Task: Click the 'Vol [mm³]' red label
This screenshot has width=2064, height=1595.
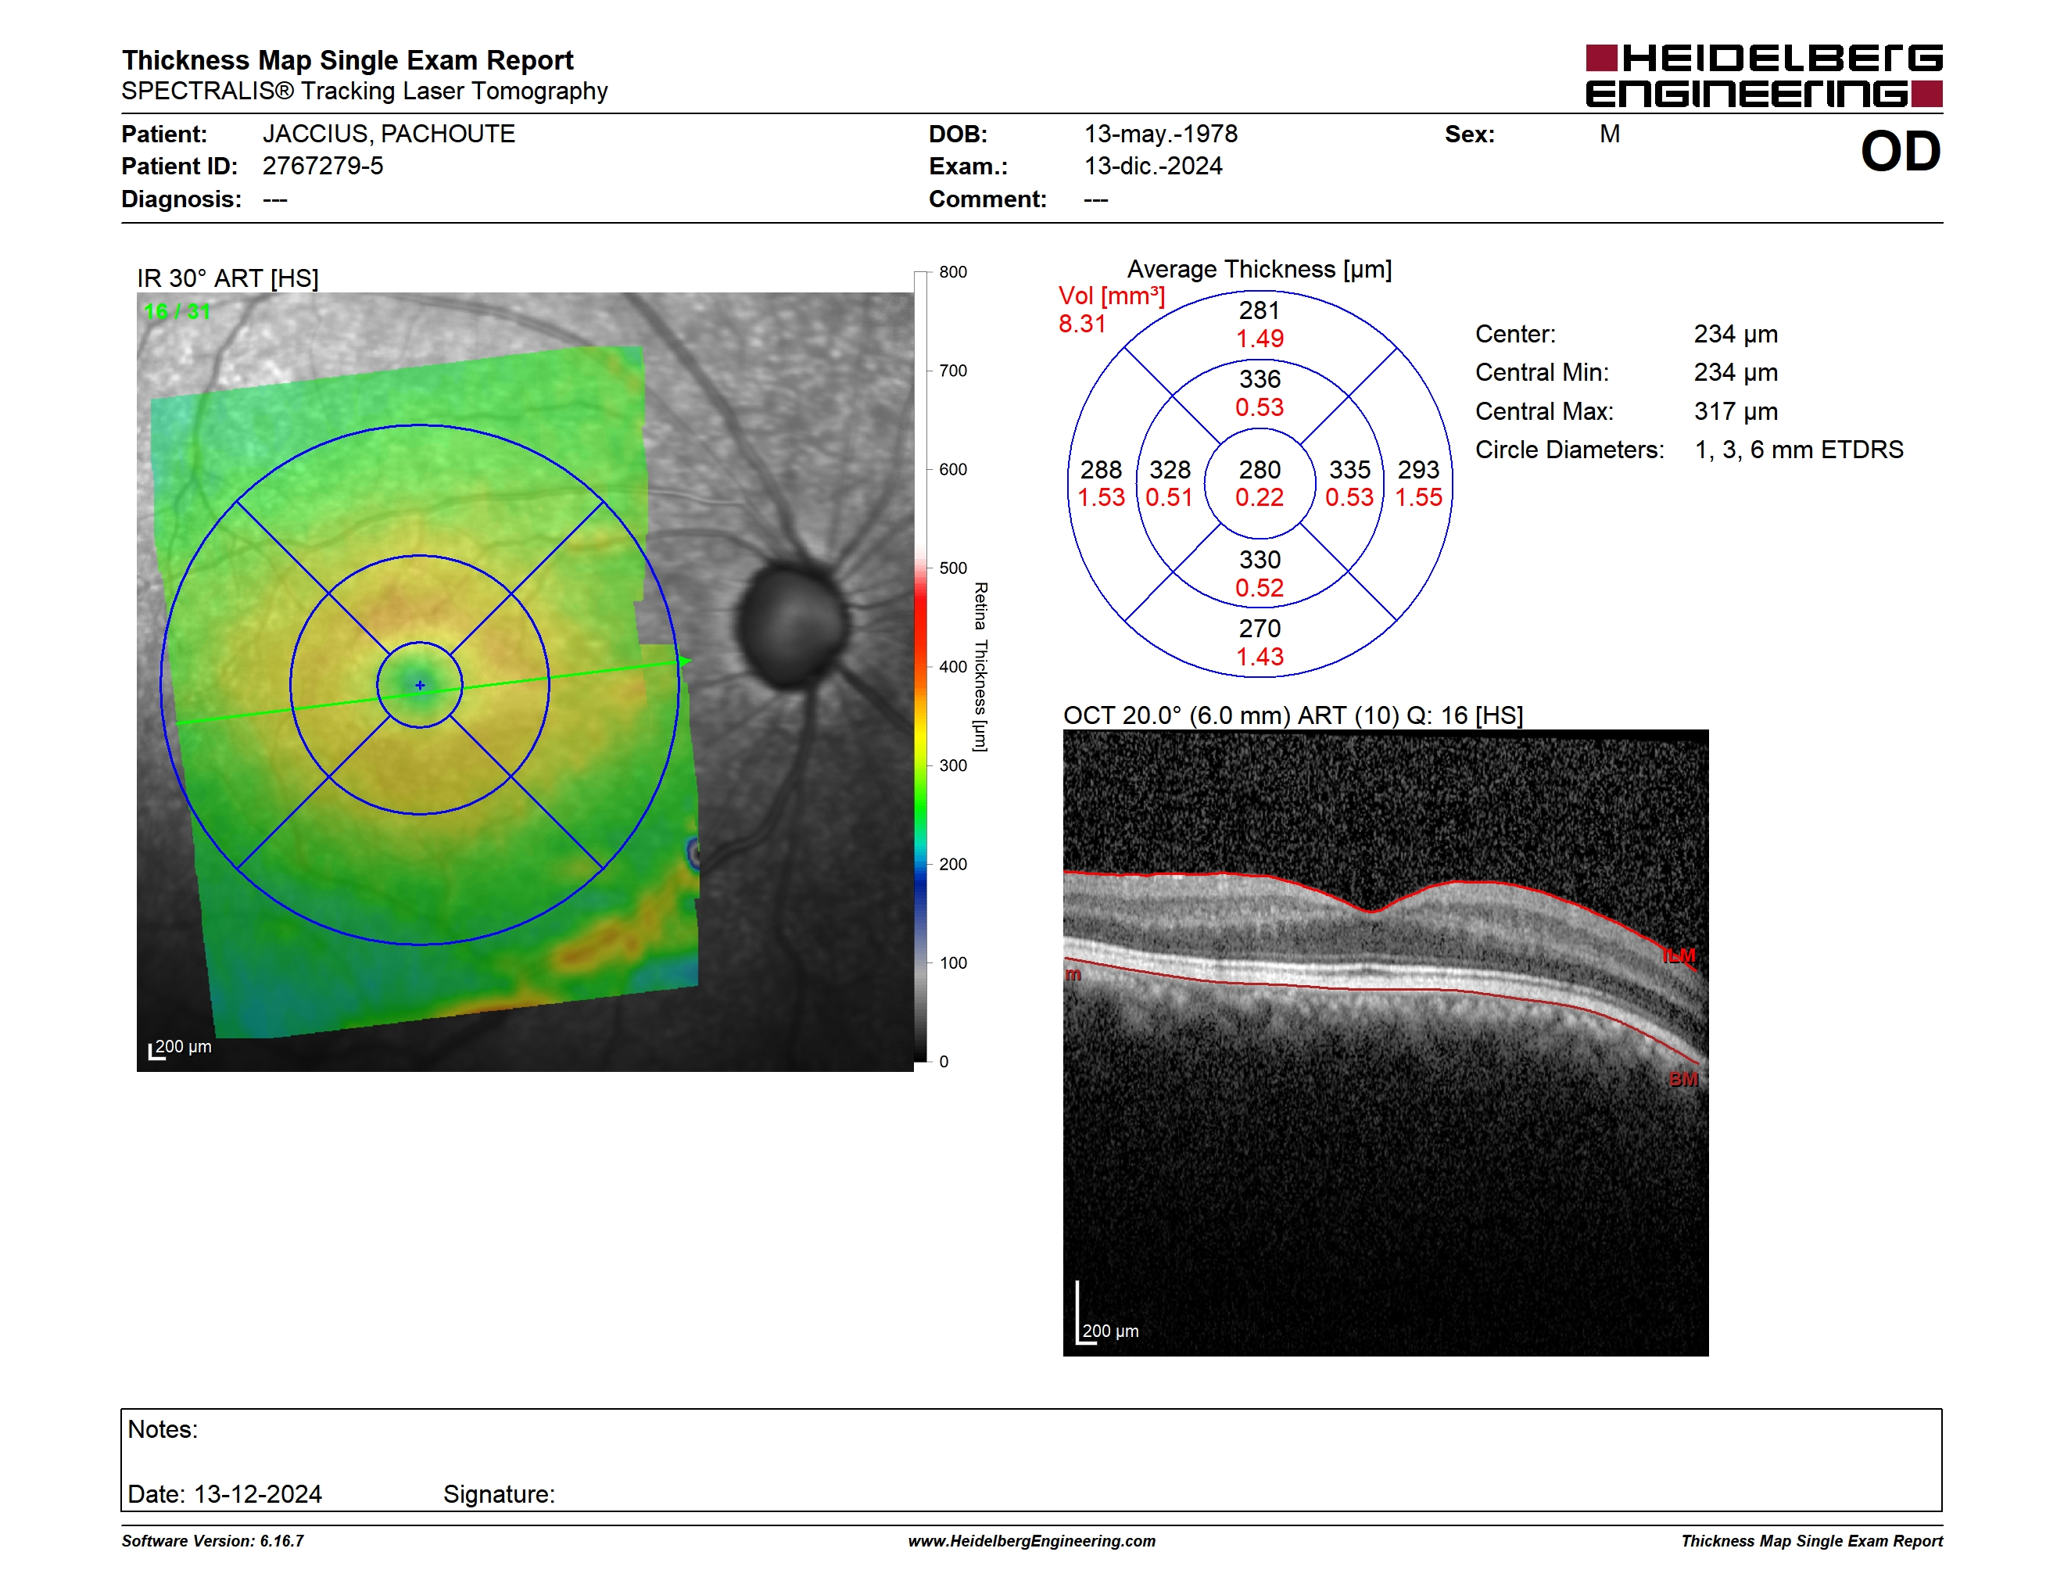Action: (1112, 296)
